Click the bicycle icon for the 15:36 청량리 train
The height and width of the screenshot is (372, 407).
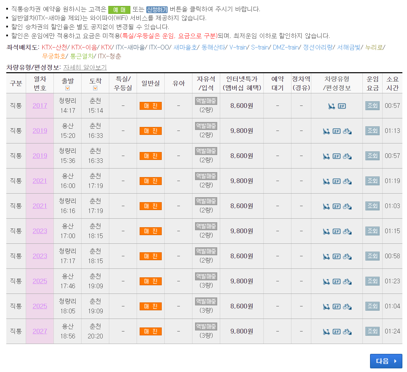tap(347, 156)
